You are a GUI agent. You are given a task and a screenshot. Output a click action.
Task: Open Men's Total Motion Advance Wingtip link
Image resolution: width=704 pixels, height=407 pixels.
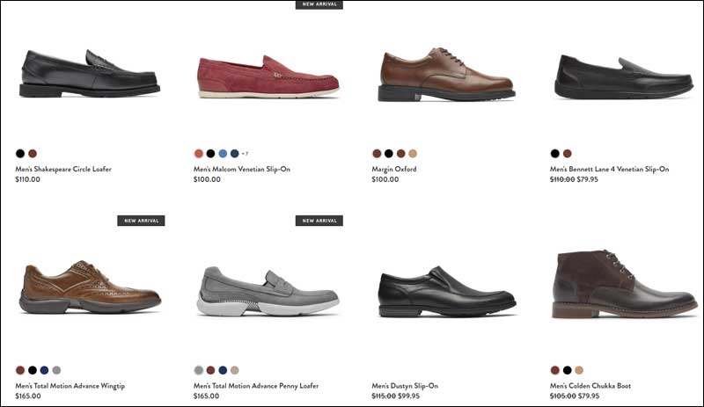(70, 386)
